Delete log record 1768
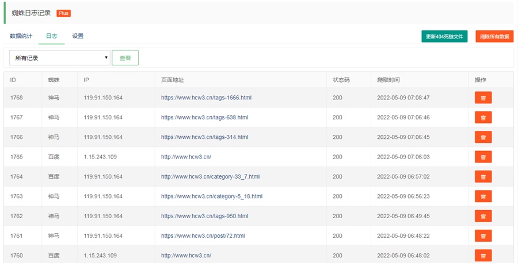Image resolution: width=518 pixels, height=263 pixels. click(x=483, y=98)
